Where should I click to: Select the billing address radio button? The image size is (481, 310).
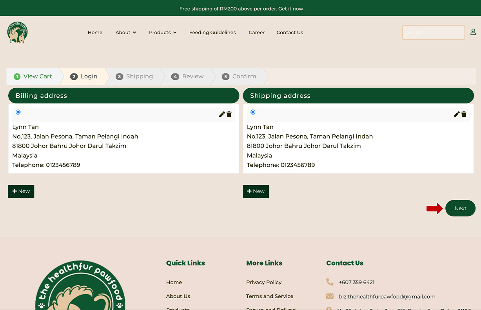[x=18, y=112]
